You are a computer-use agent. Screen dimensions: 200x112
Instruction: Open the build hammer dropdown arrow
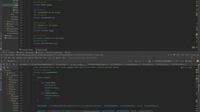tap(132, 61)
